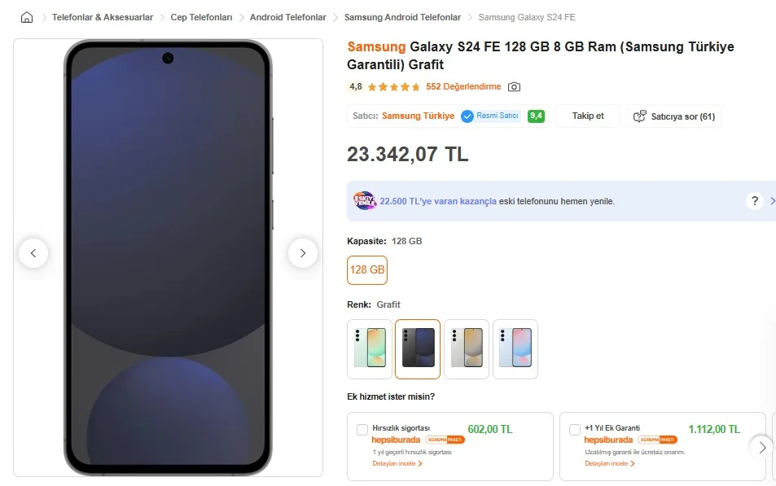The image size is (776, 486).
Task: Open the question mark help icon
Action: click(x=755, y=201)
